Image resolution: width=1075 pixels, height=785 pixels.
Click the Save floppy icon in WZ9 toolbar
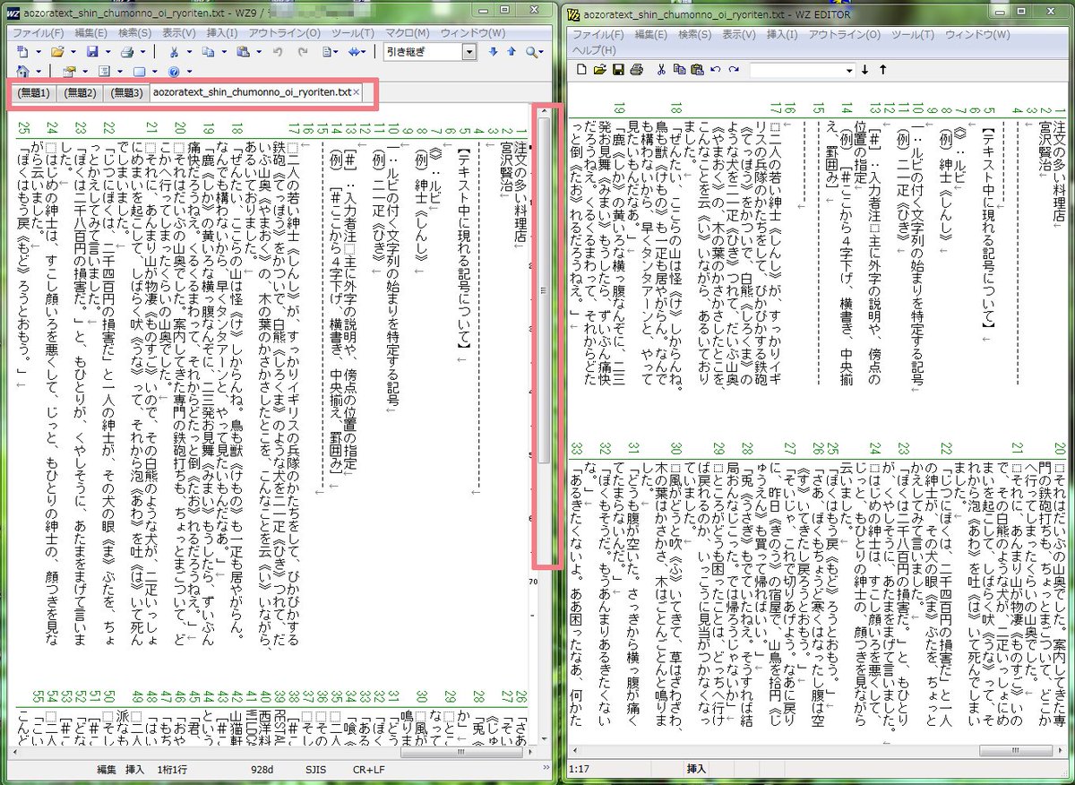click(x=92, y=51)
